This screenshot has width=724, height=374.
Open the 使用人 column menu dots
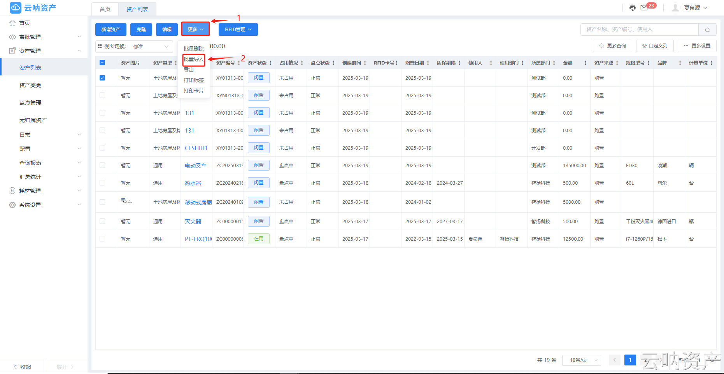[491, 63]
